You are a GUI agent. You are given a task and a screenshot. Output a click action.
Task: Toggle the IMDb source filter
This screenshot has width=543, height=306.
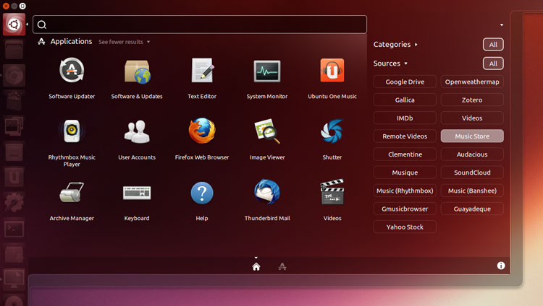405,118
